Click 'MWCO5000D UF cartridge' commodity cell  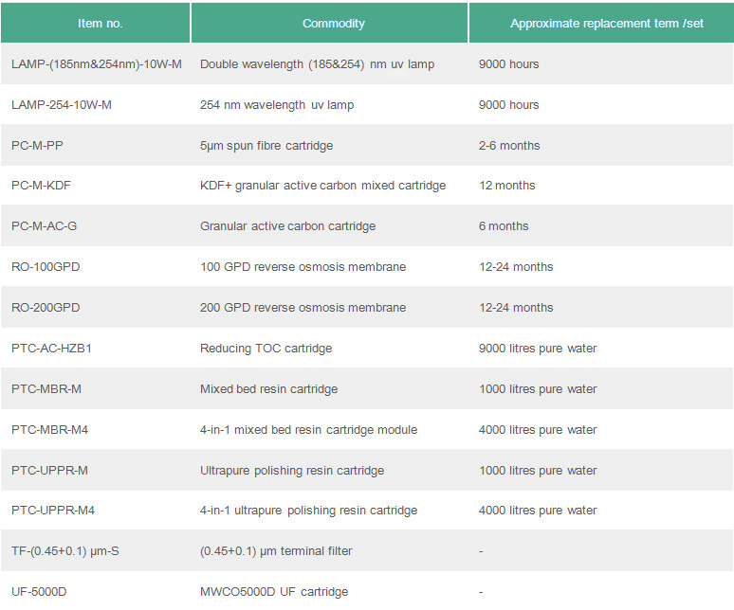(x=273, y=592)
